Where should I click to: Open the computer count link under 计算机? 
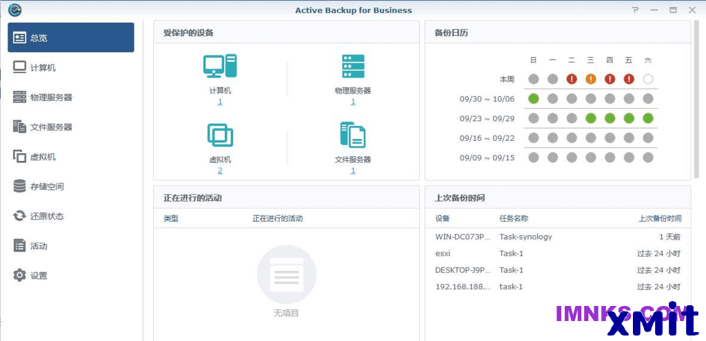click(220, 102)
